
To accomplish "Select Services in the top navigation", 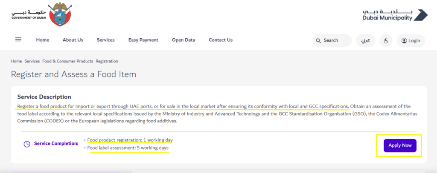I will (x=105, y=40).
